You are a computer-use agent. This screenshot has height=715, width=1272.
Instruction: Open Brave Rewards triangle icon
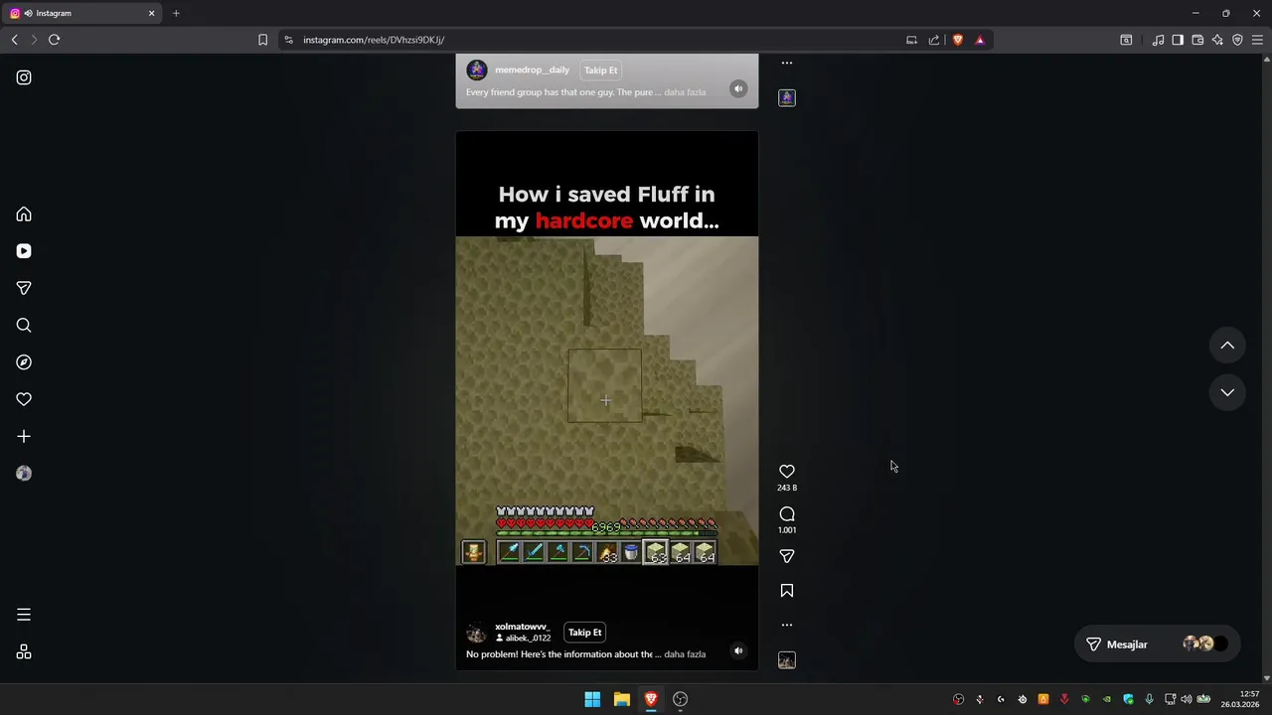(x=980, y=40)
